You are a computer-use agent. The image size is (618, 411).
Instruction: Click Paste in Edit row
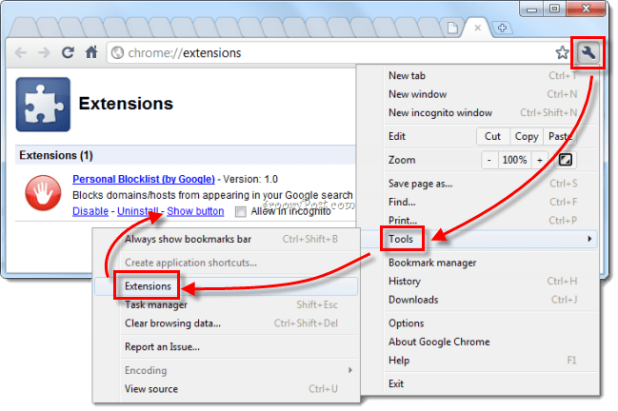tap(559, 136)
